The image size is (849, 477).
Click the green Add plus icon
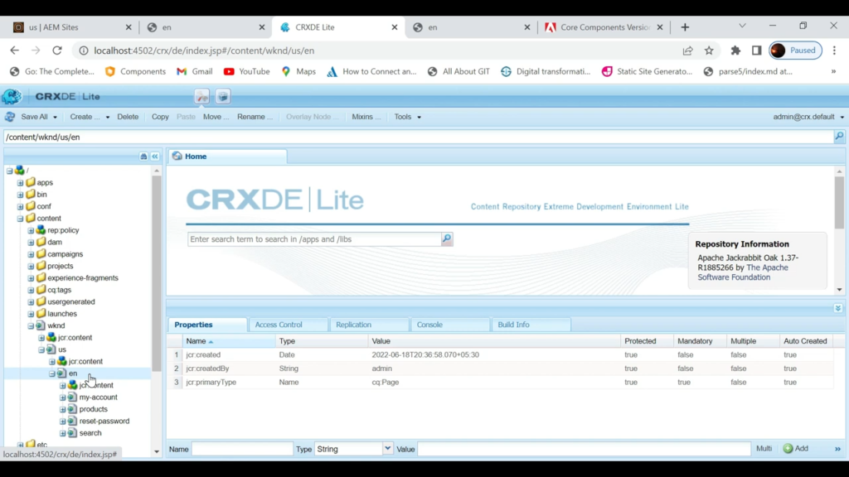point(787,448)
